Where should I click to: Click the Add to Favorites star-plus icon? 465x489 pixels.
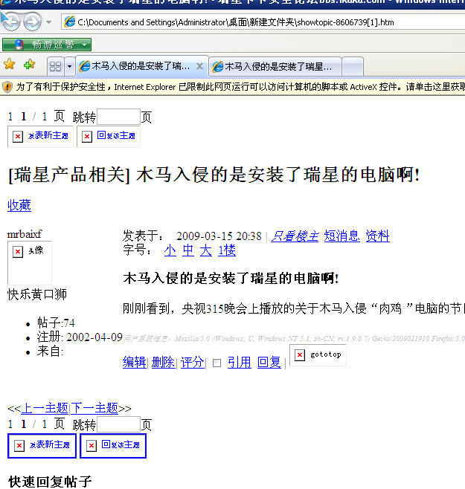pyautogui.click(x=30, y=65)
